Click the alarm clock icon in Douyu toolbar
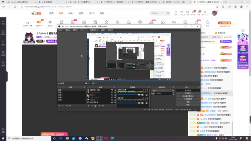The height and width of the screenshot is (141, 251). click(61, 22)
